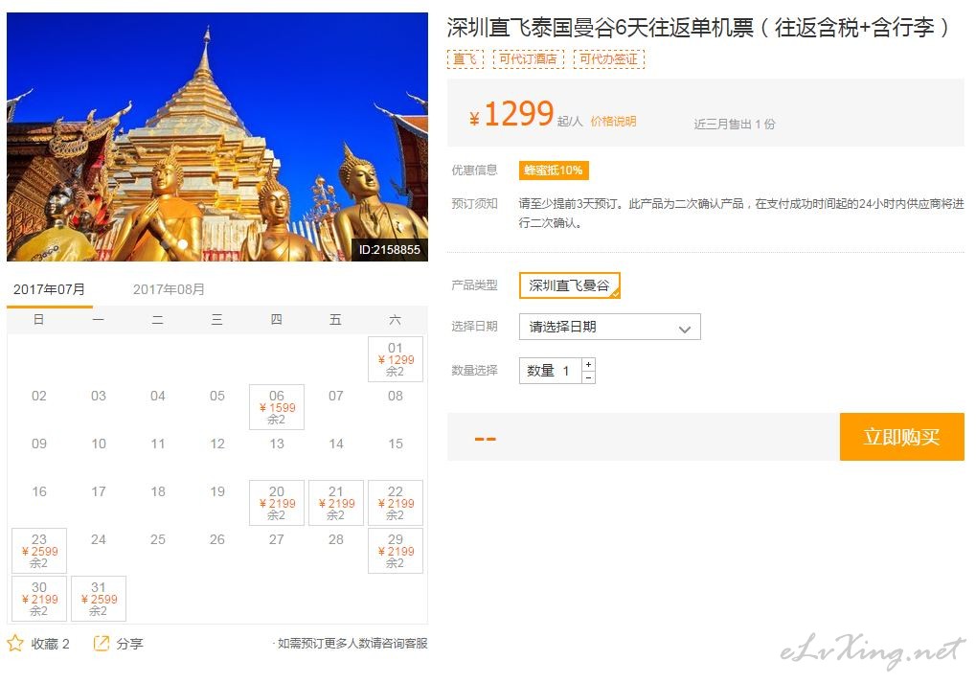Screen dimensions: 976x683
Task: Click the 六 weekday column header
Action: click(396, 319)
